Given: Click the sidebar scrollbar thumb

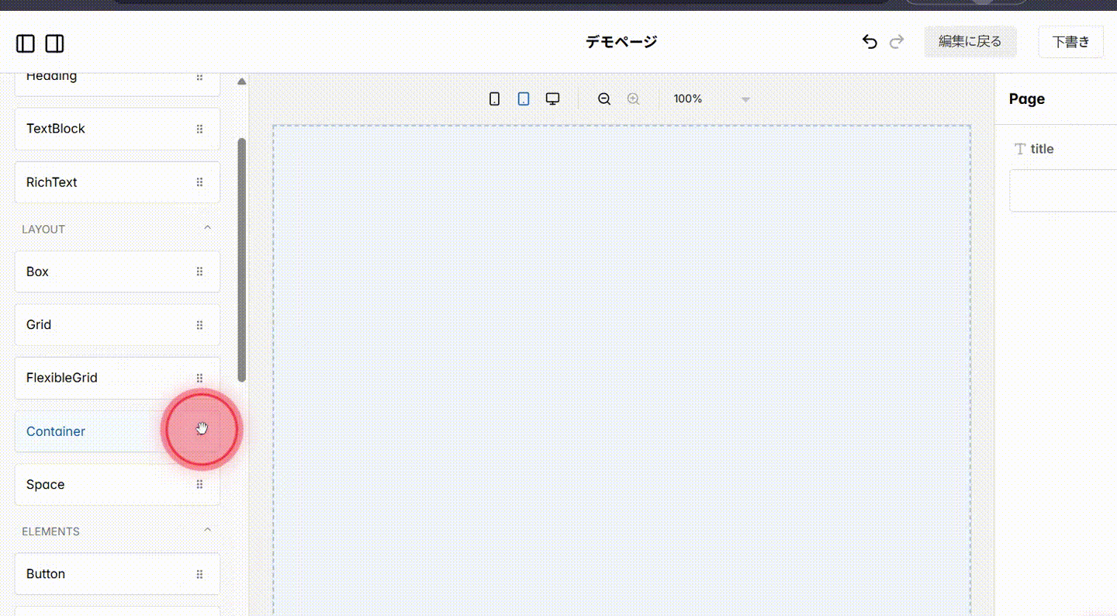Looking at the screenshot, I should click(241, 256).
